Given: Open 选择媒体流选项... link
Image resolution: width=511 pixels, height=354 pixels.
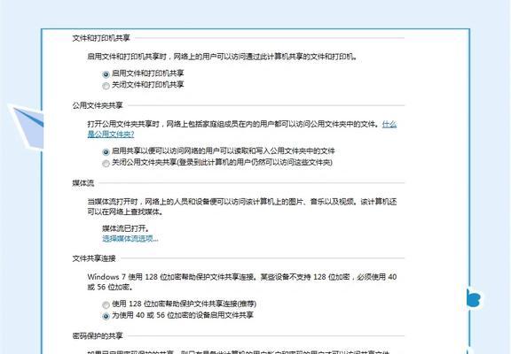Looking at the screenshot, I should 130,239.
